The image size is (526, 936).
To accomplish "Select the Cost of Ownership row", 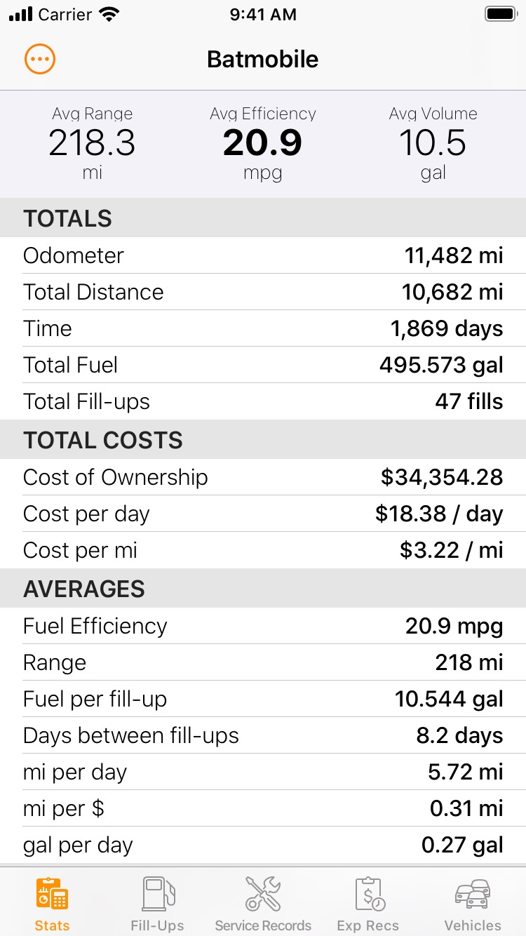I will [263, 477].
